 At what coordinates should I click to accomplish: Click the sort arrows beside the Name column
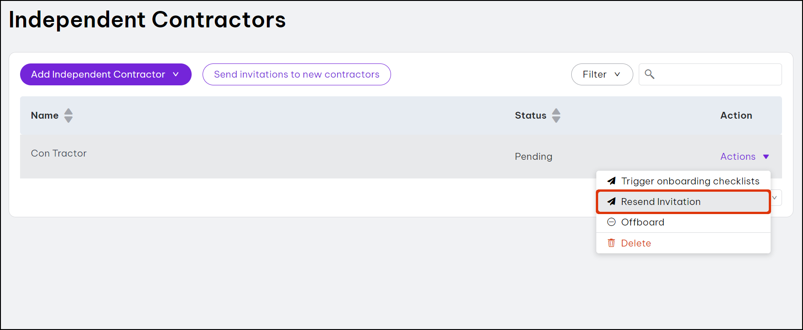[x=68, y=115]
